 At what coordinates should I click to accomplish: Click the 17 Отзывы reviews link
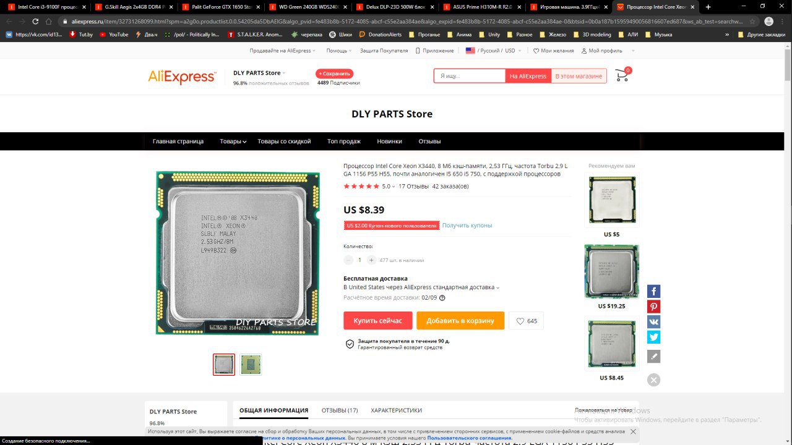tap(413, 186)
